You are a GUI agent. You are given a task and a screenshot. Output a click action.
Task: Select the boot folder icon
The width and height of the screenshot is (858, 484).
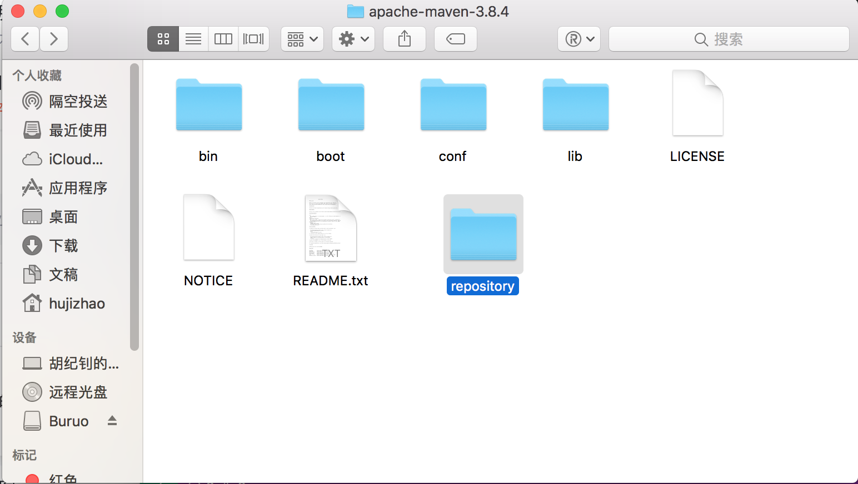pos(331,105)
